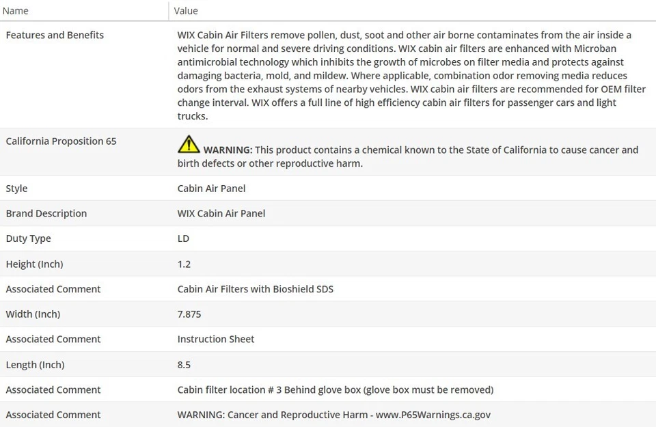This screenshot has height=427, width=656.
Task: Open Cabin Air Filters with Bioshield SDS
Action: pyautogui.click(x=255, y=289)
